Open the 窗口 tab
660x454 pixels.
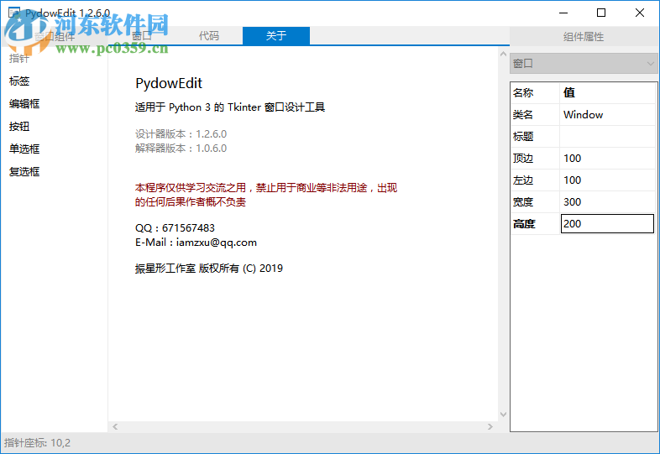[142, 36]
